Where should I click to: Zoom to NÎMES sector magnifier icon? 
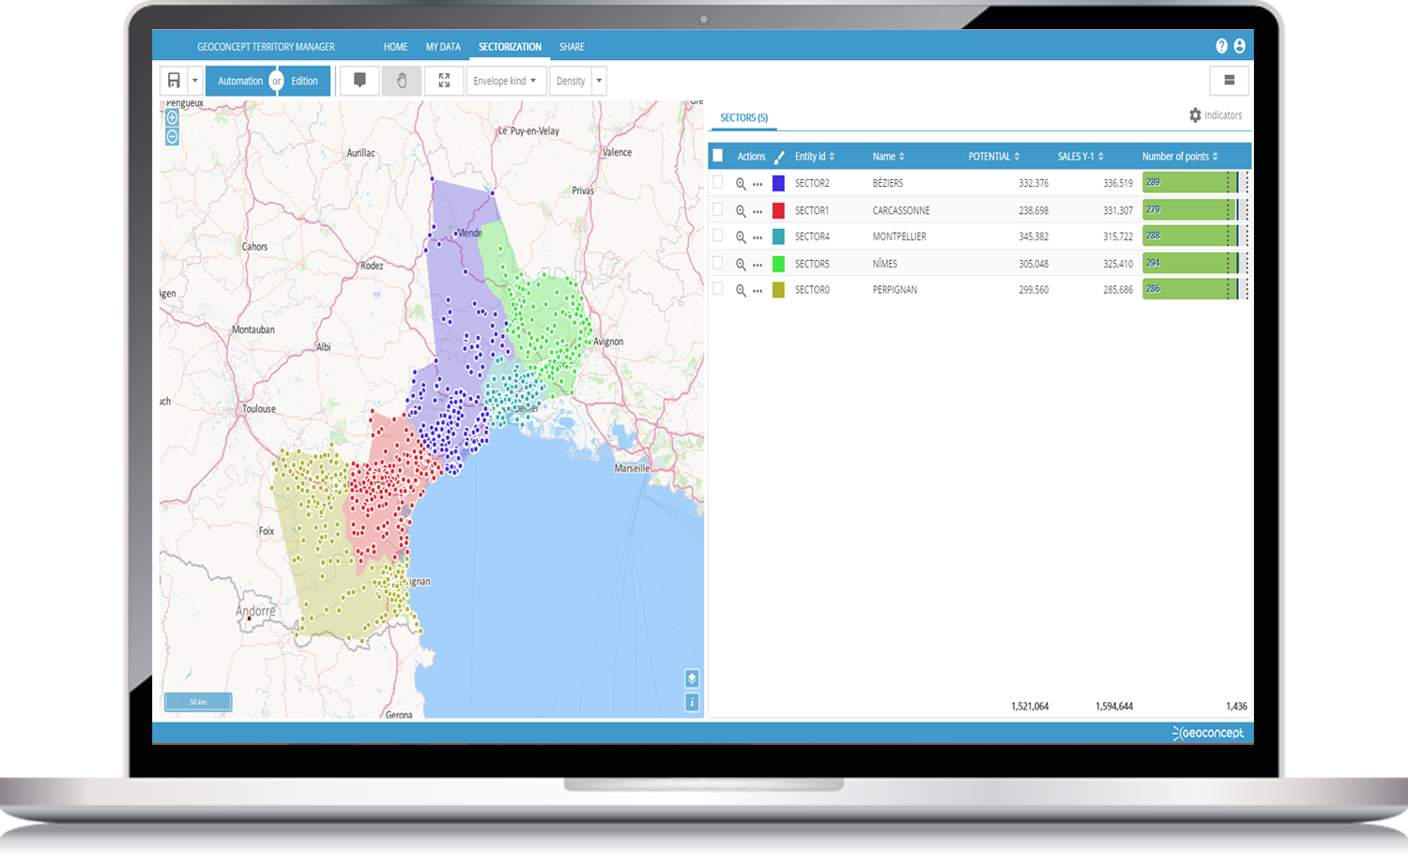(x=741, y=265)
